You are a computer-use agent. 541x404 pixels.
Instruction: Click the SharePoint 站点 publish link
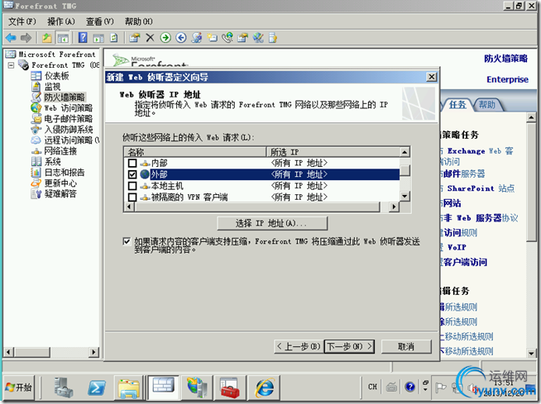[x=481, y=188]
